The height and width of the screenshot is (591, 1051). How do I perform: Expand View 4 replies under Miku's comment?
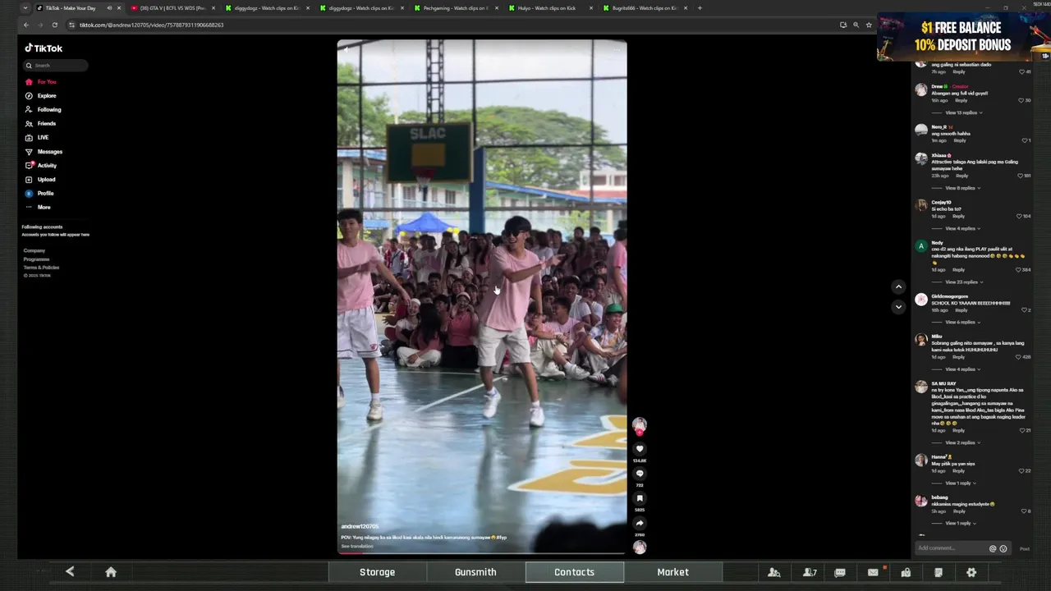[x=962, y=369]
